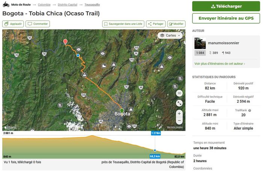Zoom in on the map

[x=179, y=113]
